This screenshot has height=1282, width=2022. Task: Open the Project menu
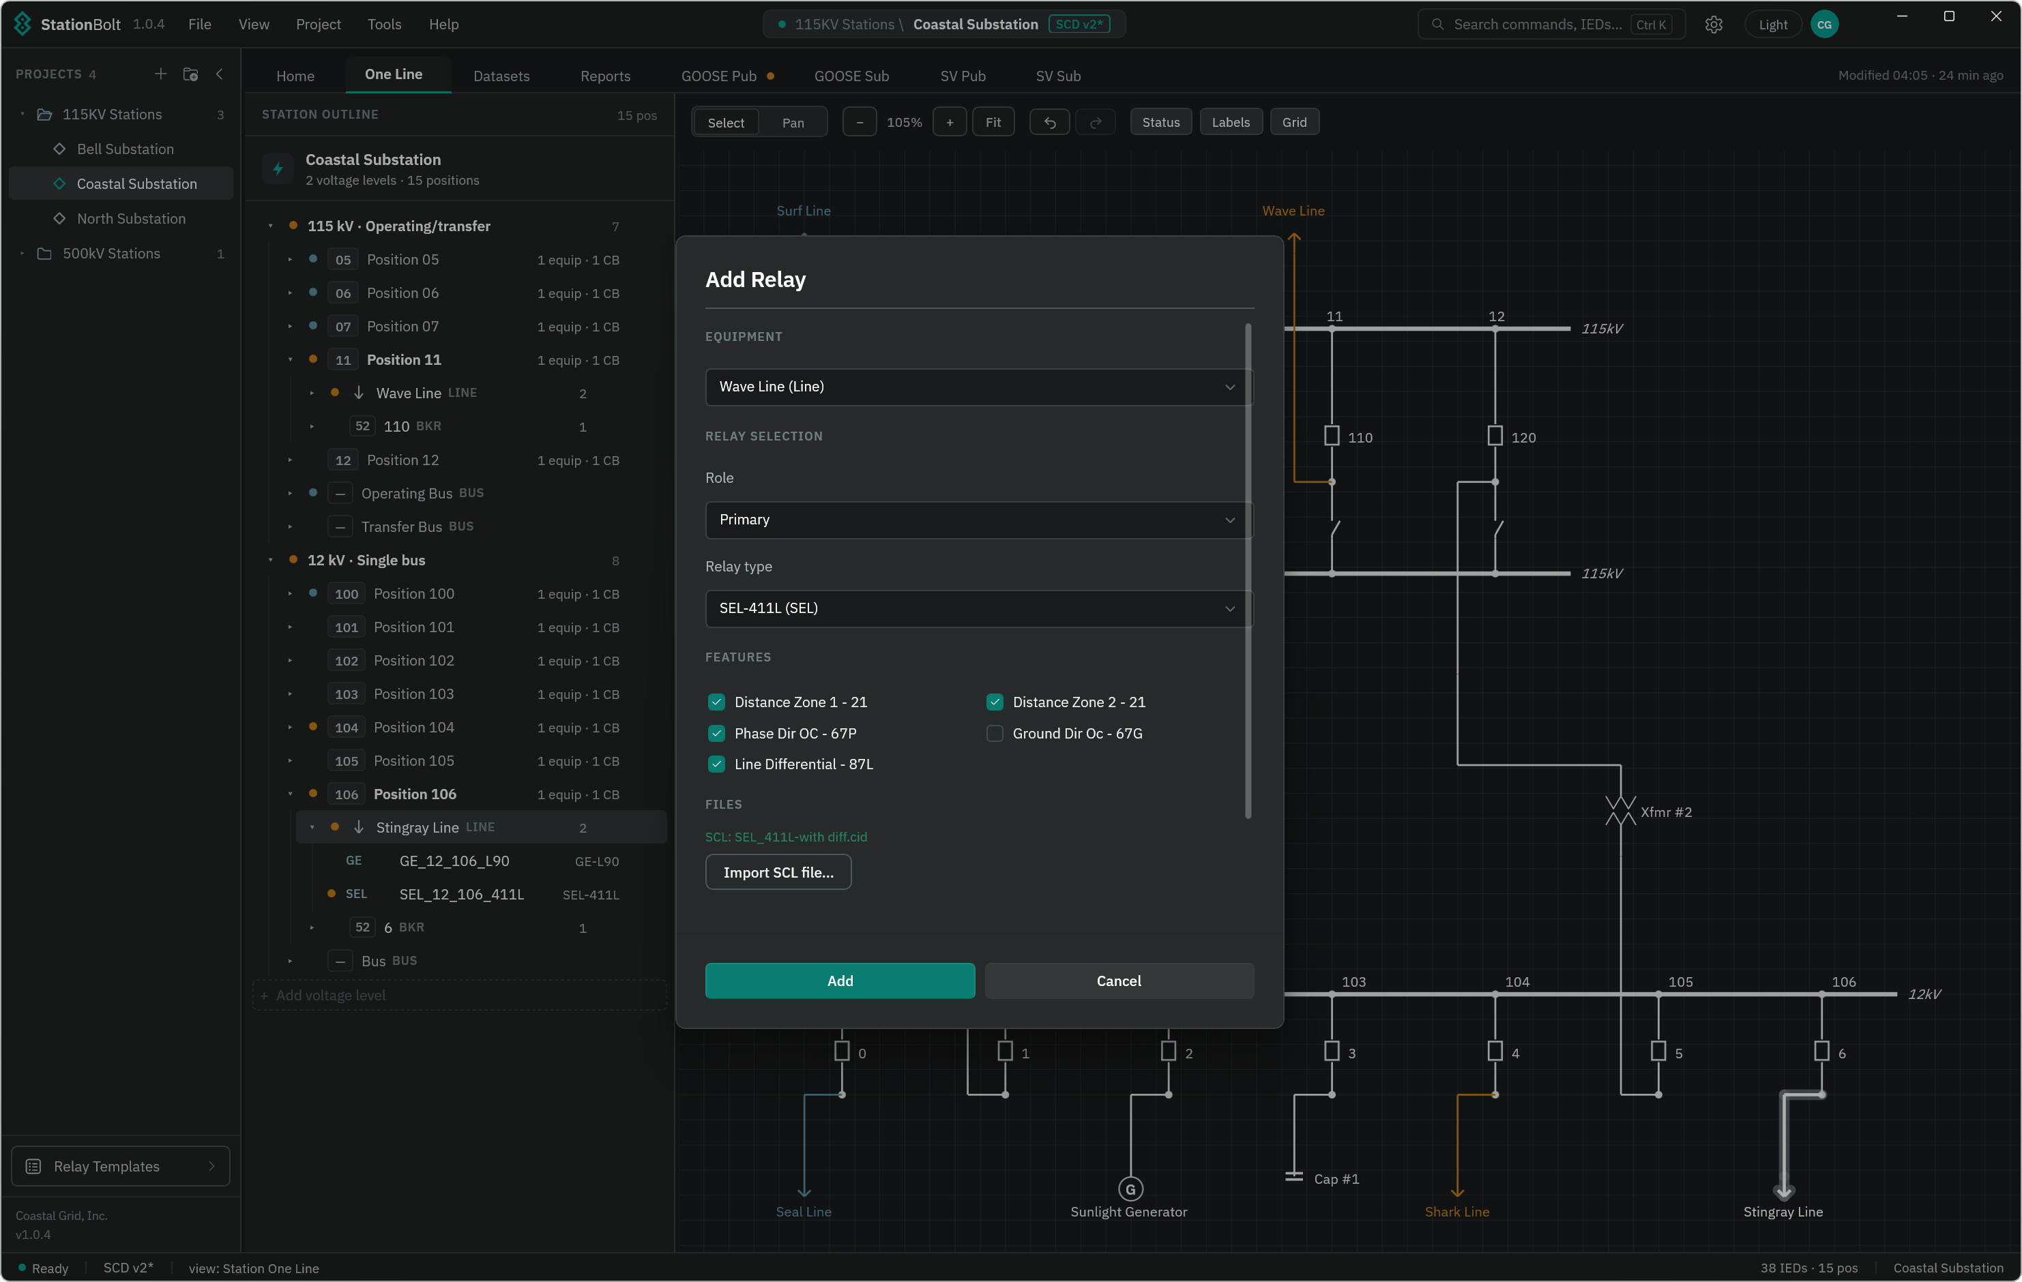coord(319,25)
